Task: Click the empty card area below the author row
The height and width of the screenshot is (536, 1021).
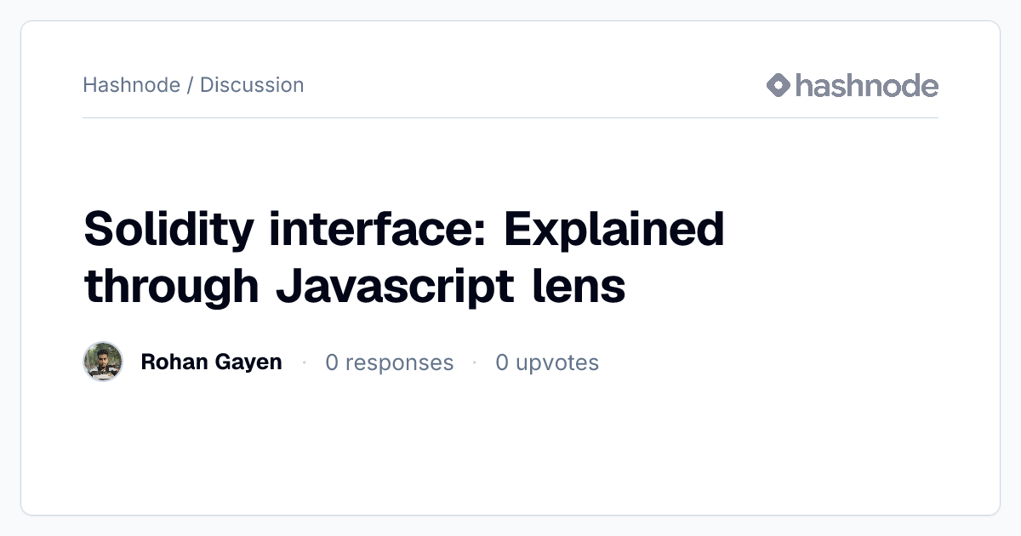Action: (x=510, y=447)
